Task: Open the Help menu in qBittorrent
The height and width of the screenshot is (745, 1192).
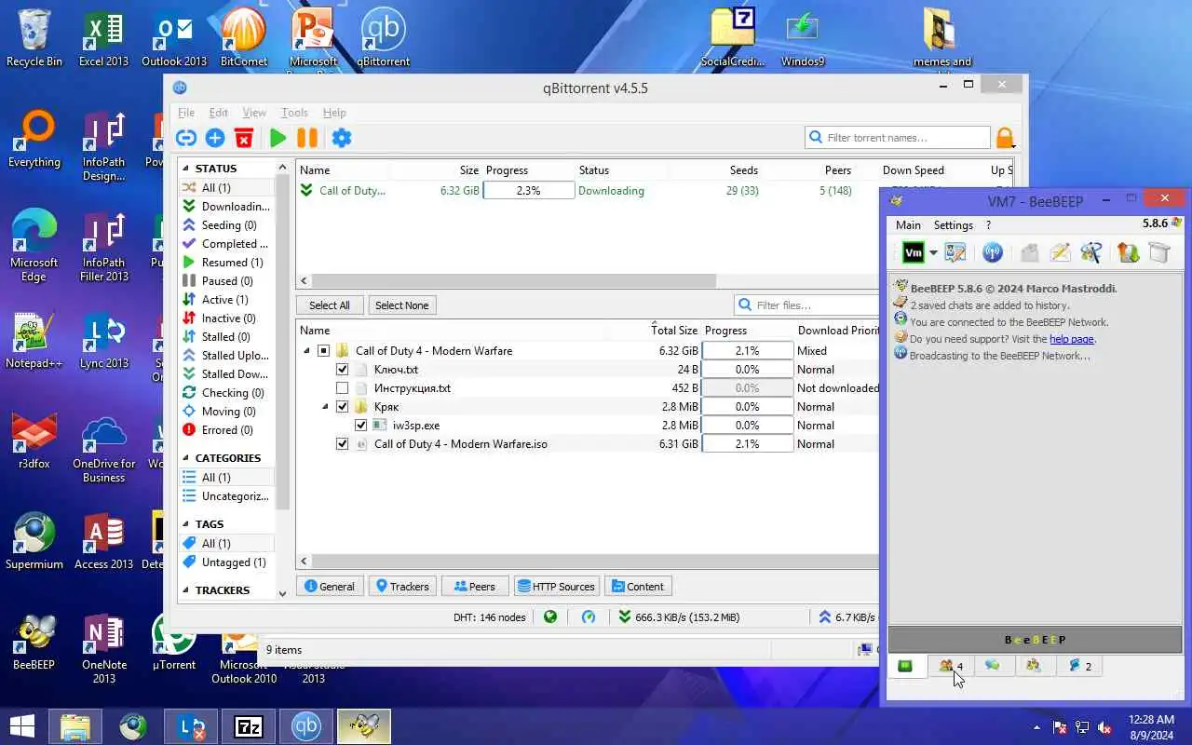Action: [x=334, y=113]
